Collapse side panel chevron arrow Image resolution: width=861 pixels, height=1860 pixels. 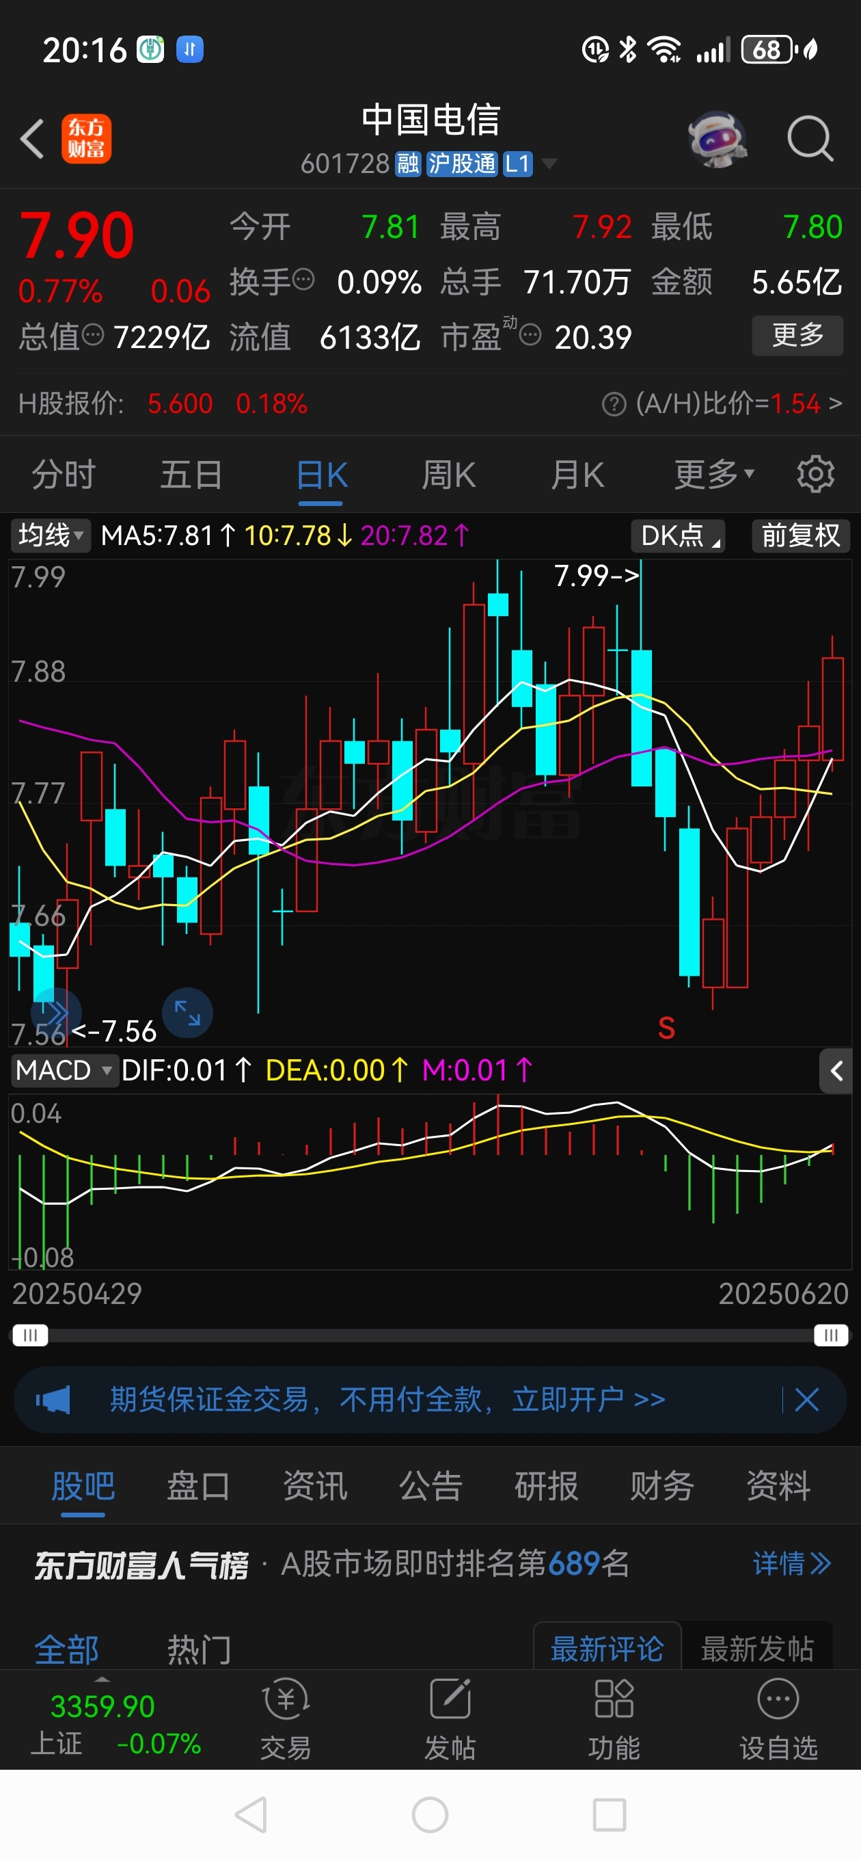[x=836, y=1071]
